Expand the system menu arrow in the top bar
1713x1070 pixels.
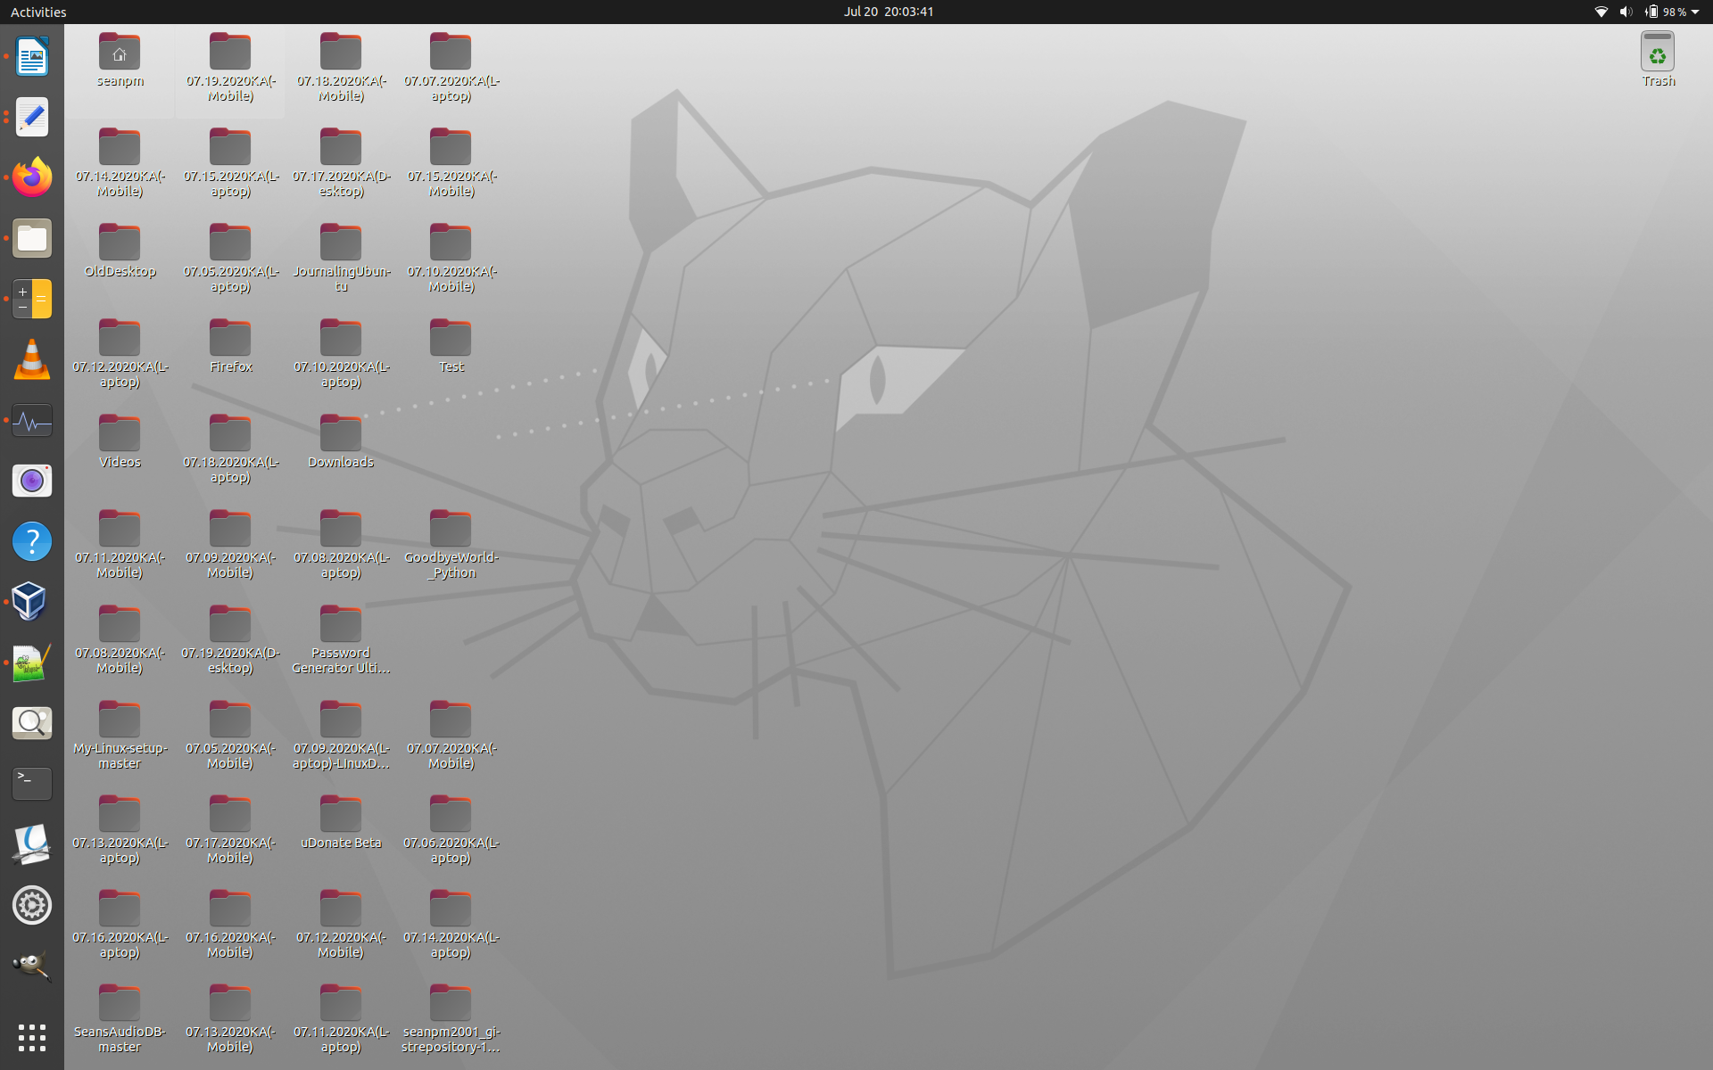click(x=1695, y=12)
